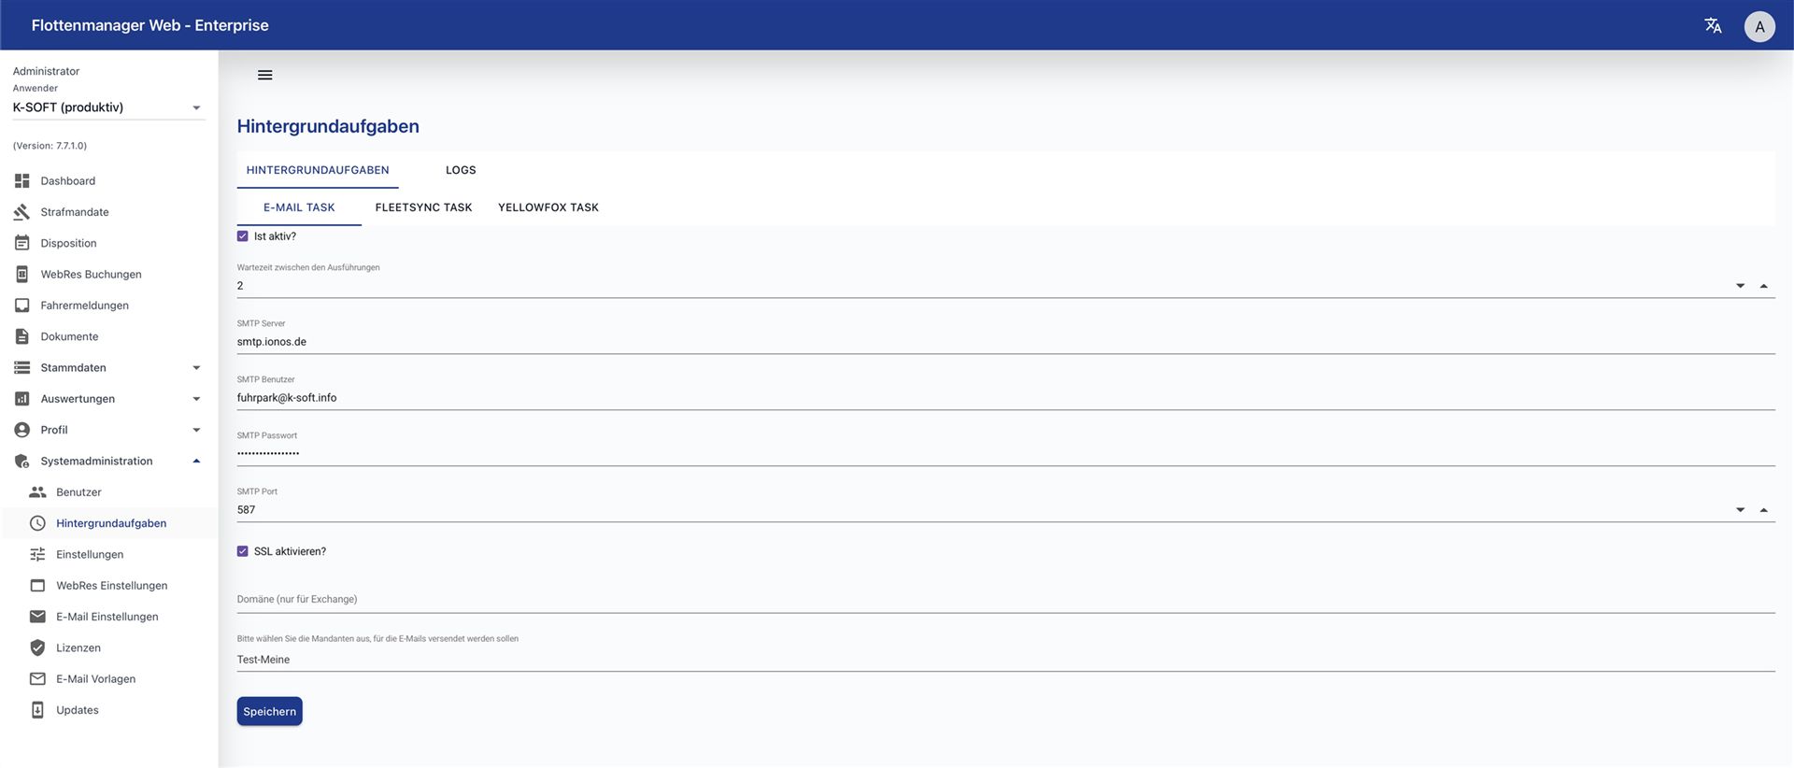Viewport: 1794px width, 768px height.
Task: Open Dashboard from the sidebar
Action: (67, 181)
